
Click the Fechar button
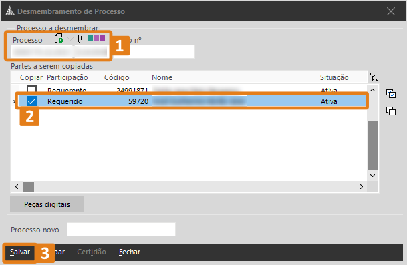click(130, 252)
